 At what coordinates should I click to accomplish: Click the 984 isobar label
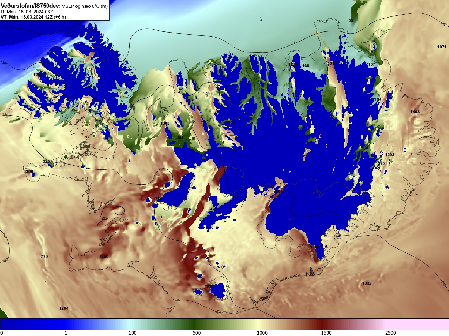5,115
